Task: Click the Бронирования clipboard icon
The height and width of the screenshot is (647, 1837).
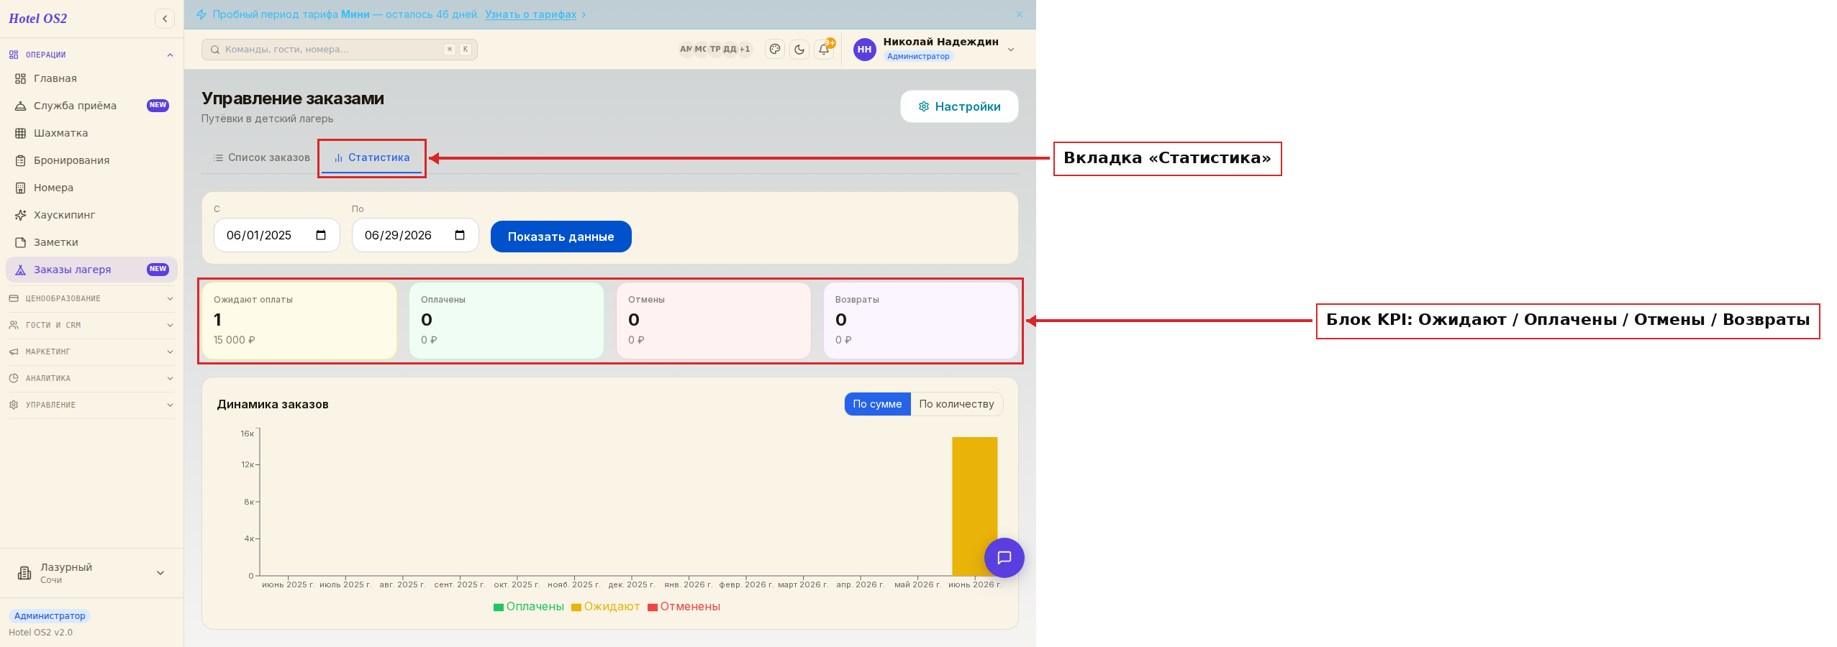Action: tap(21, 160)
